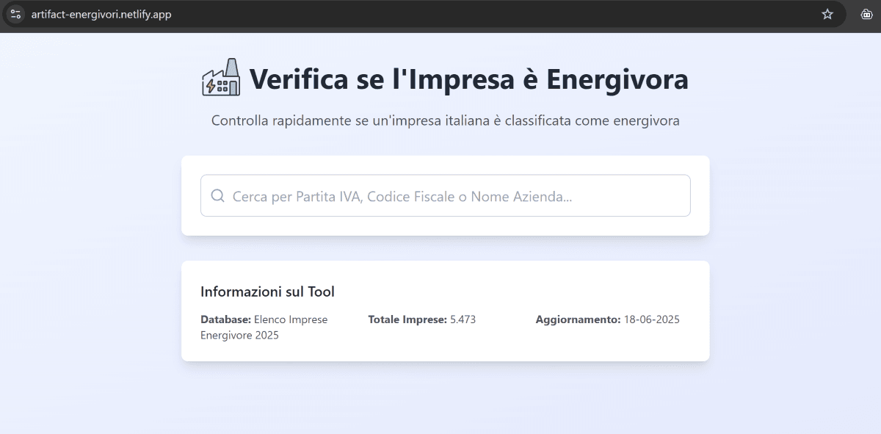Screen dimensions: 881x434
Task: Click empty address bar space left of star
Action: click(x=514, y=14)
